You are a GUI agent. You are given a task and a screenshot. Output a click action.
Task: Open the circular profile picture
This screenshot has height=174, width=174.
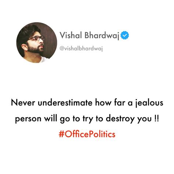pyautogui.click(x=37, y=43)
